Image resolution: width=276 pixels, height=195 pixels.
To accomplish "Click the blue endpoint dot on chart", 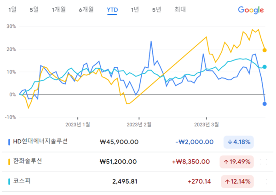I will point(264,104).
